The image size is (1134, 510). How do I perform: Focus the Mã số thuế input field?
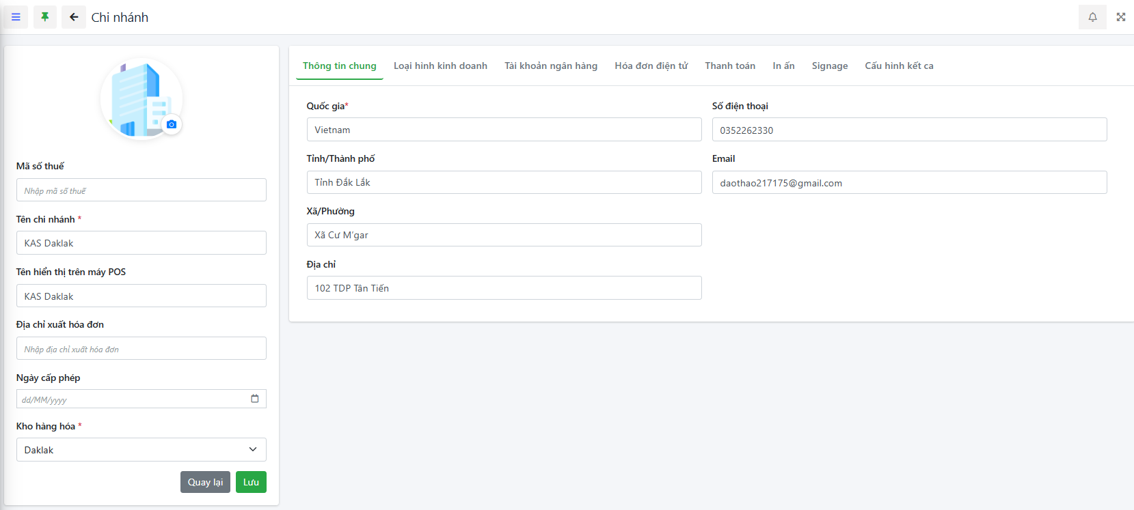click(141, 190)
